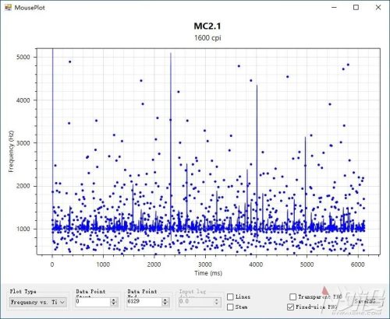Check the Transparent PNG option
Image resolution: width=390 pixels, height=319 pixels.
[x=292, y=296]
